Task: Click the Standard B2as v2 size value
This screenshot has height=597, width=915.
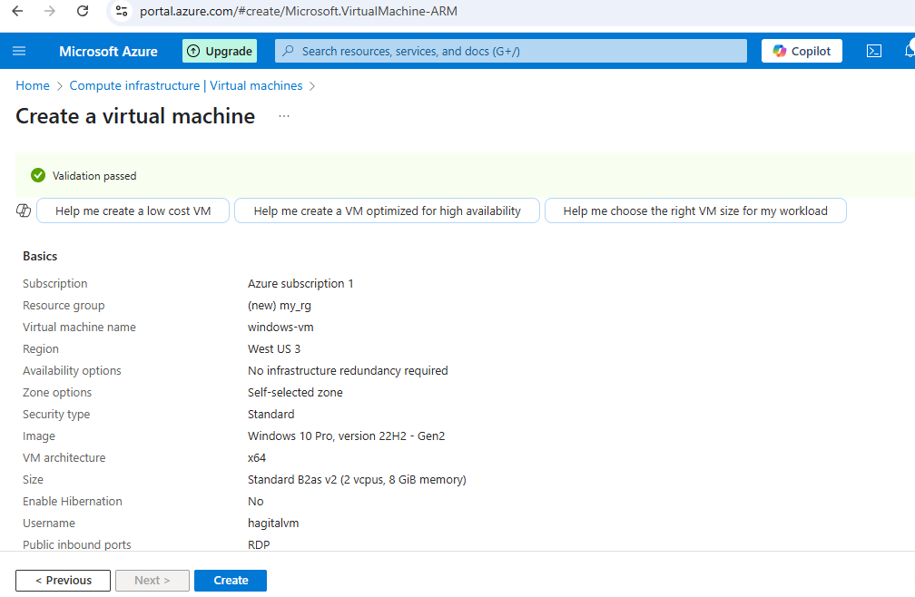Action: point(357,480)
